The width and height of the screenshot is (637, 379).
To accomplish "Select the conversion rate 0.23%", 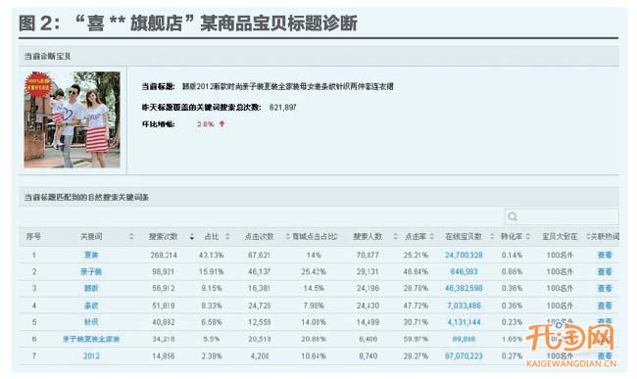I will coord(512,322).
